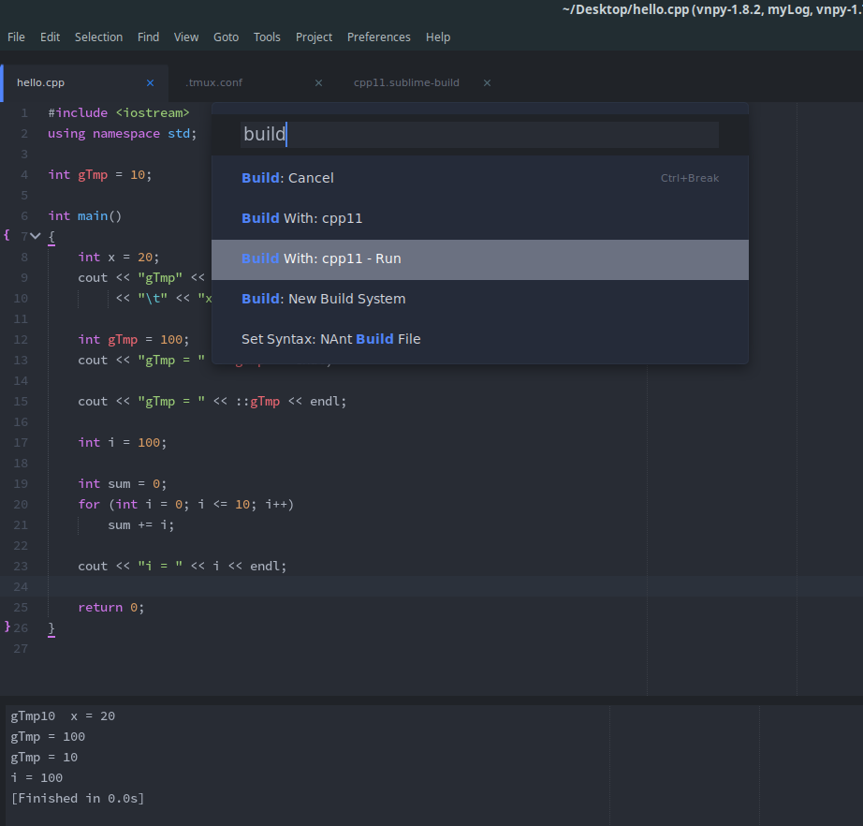This screenshot has height=826, width=863.
Task: Click the 'int main()' code line
Action: (x=85, y=215)
